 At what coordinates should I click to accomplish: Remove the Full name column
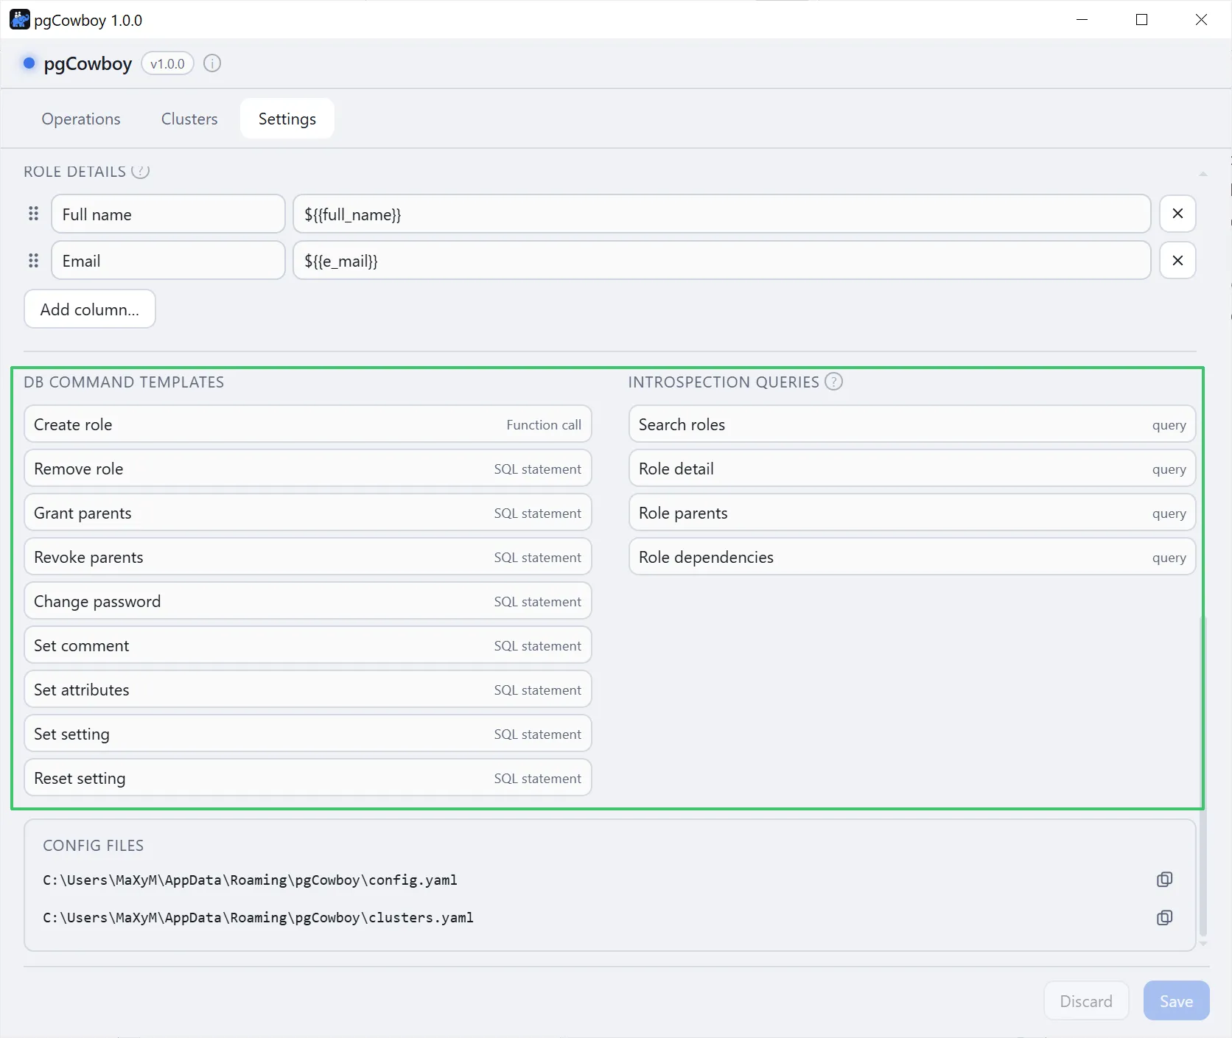(1177, 214)
